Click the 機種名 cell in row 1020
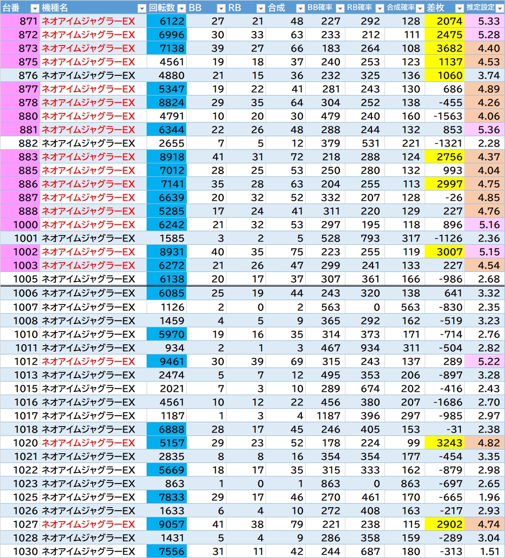The width and height of the screenshot is (505, 558). [x=93, y=443]
